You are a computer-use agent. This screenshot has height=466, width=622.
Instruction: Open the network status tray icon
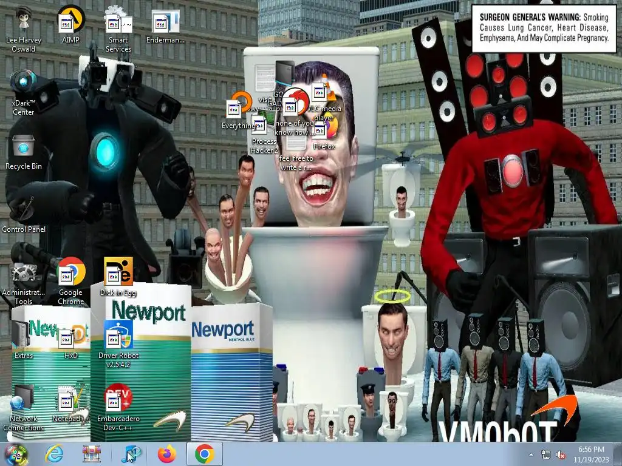coord(546,454)
